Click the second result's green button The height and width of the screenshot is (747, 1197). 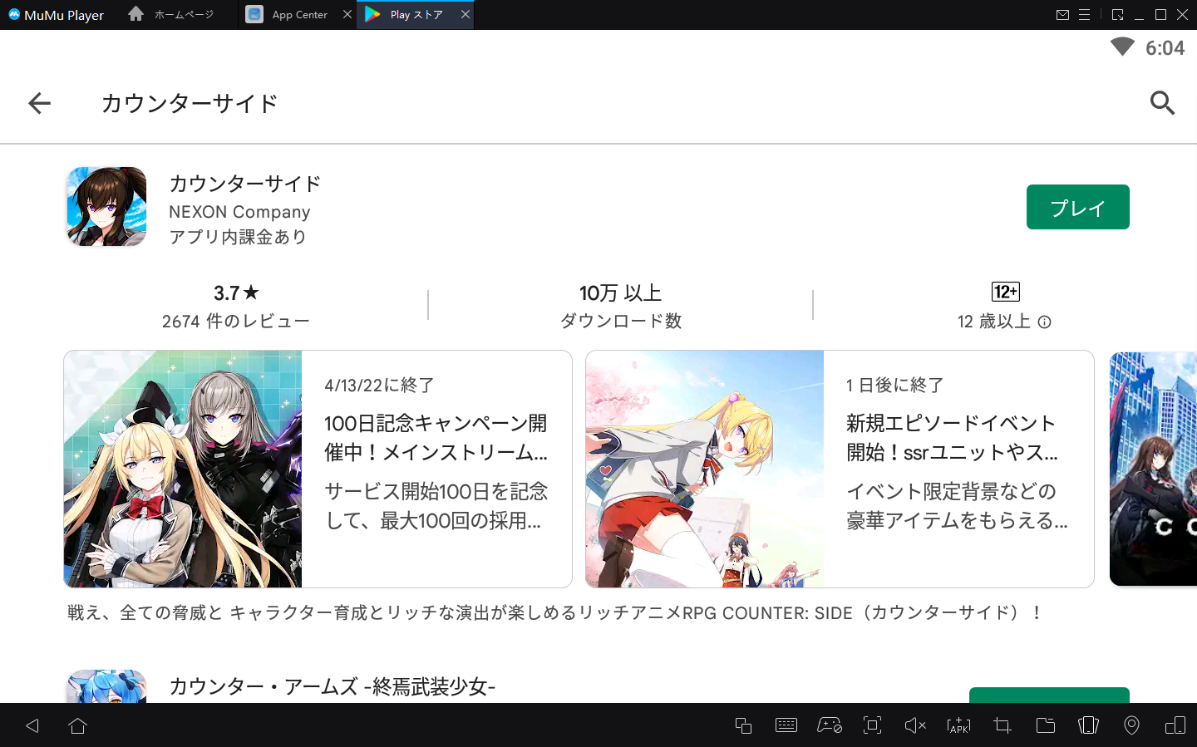coord(1049,695)
